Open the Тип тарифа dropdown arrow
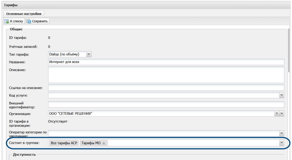Viewport: 292px width, 160px height. click(x=89, y=54)
